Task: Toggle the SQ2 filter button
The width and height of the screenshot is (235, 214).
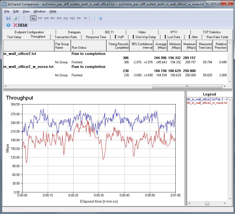Action: click(x=72, y=18)
